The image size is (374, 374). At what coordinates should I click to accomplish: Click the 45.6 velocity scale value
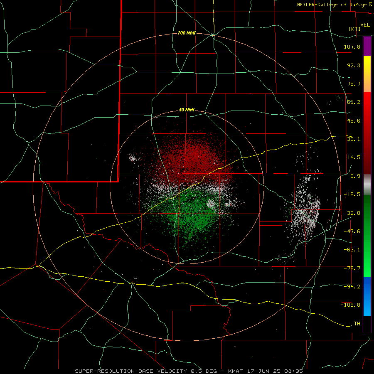(354, 121)
